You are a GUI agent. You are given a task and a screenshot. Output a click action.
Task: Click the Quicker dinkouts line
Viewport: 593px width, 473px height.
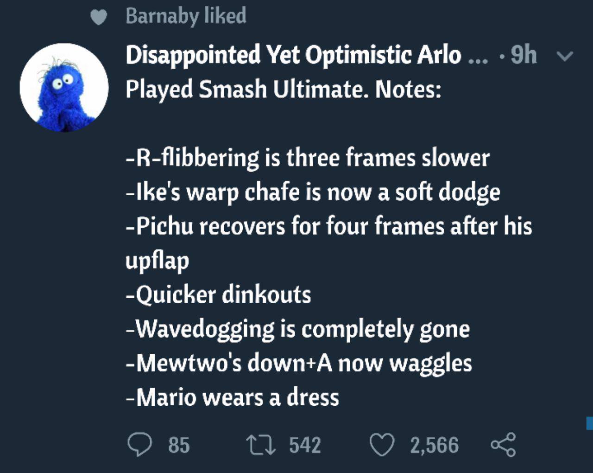tap(218, 295)
